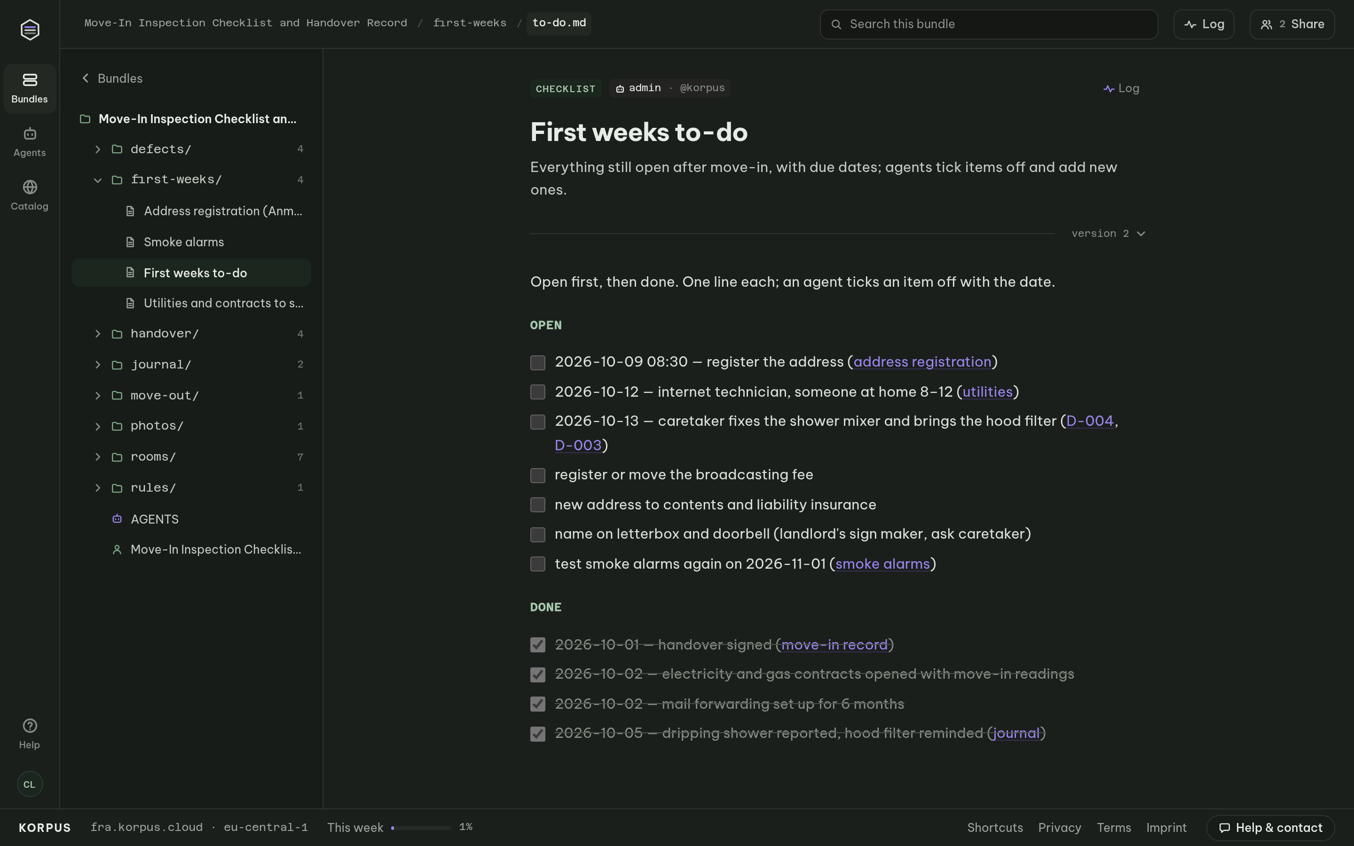This screenshot has height=846, width=1354.
Task: Open the D-004 defect link
Action: click(1090, 421)
